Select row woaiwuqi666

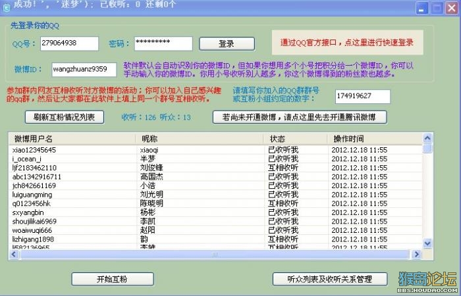click(215, 230)
